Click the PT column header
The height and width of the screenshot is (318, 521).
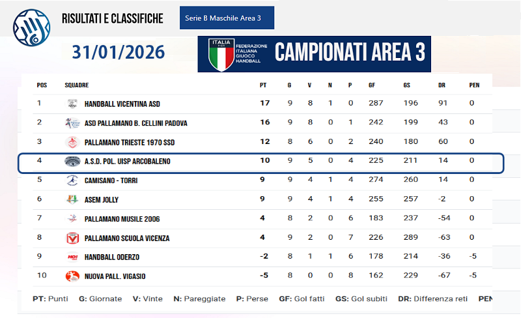pos(263,85)
